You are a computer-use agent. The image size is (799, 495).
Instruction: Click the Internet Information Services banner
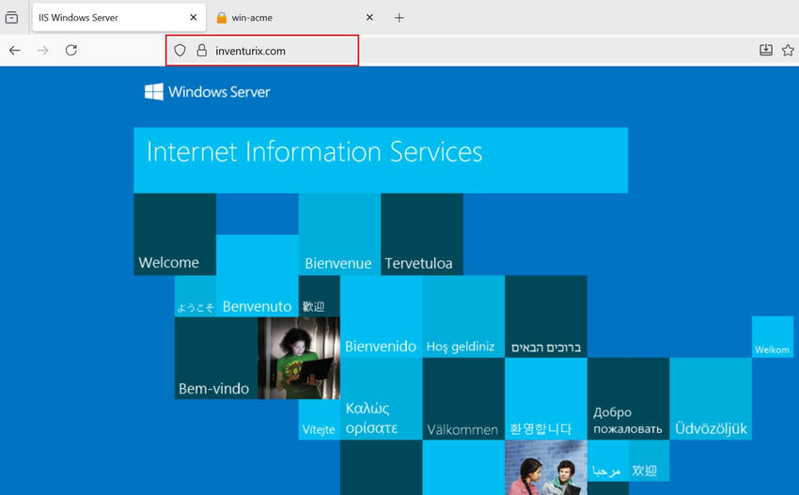381,160
